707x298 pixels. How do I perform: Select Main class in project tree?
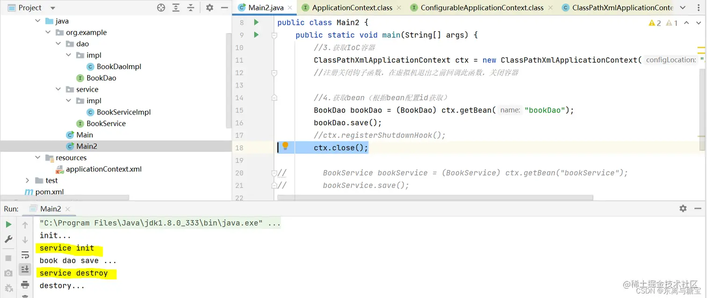point(85,135)
